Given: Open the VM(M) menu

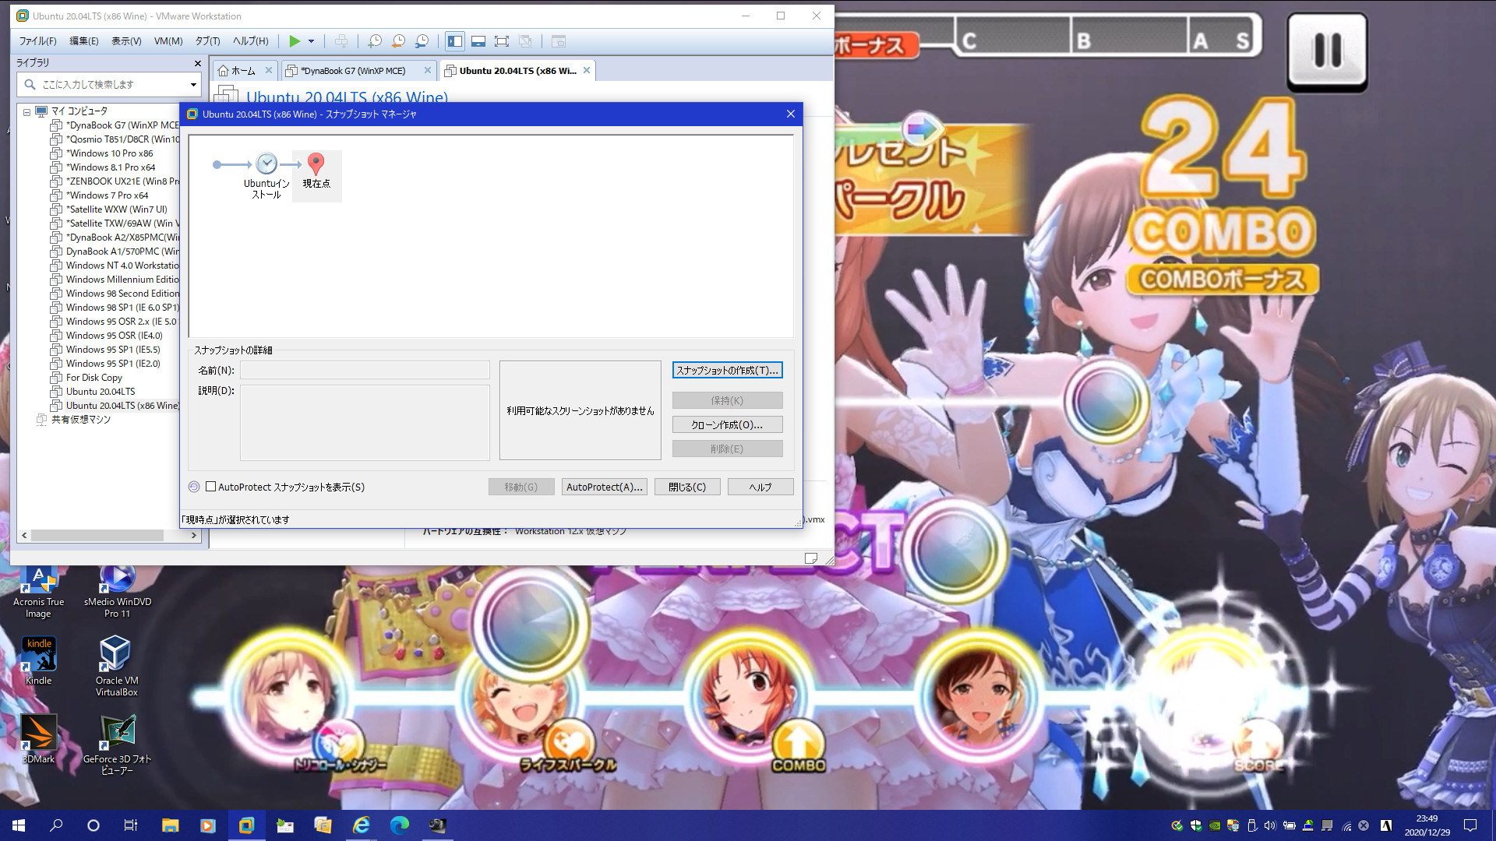Looking at the screenshot, I should pyautogui.click(x=168, y=41).
